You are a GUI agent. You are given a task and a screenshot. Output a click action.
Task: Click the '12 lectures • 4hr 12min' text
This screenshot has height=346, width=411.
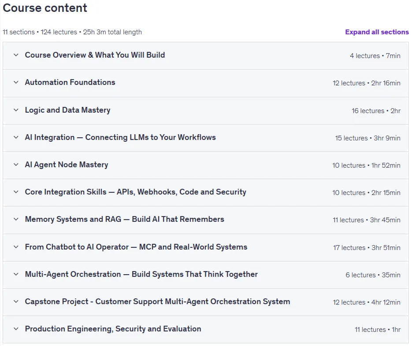367,302
